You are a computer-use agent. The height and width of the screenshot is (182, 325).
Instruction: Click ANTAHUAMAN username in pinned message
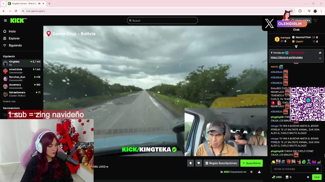[x=296, y=53]
